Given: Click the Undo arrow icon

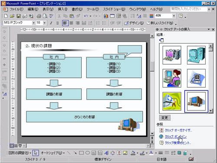Looking at the screenshot, I should click(x=86, y=16).
